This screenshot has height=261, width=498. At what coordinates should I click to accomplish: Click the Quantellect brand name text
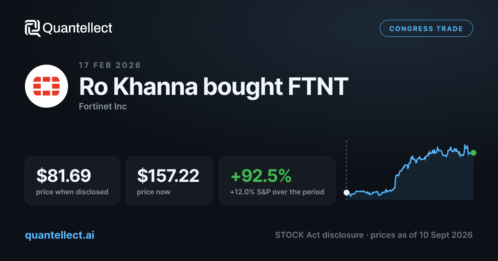point(78,28)
